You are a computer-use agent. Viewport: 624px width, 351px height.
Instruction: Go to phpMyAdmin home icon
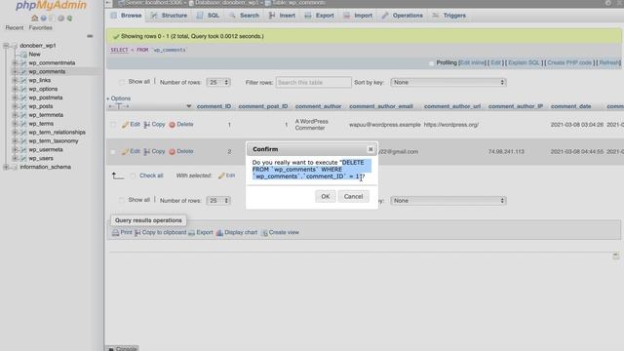[35, 18]
